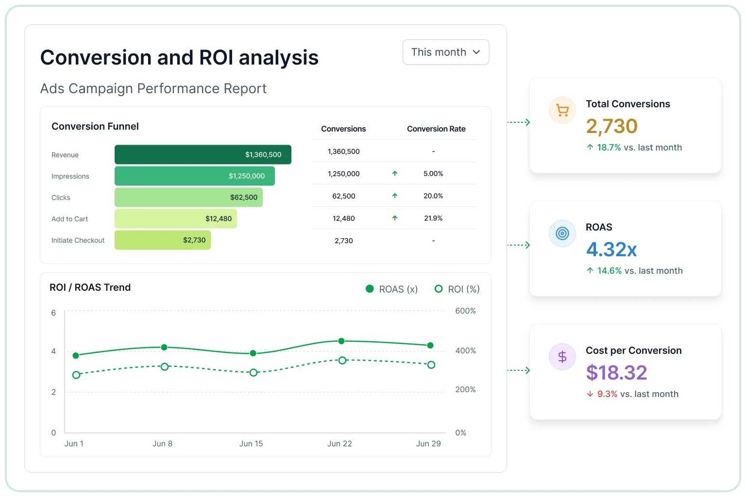Click the 20.0% conversion rate
This screenshot has width=746, height=497.
pos(433,196)
